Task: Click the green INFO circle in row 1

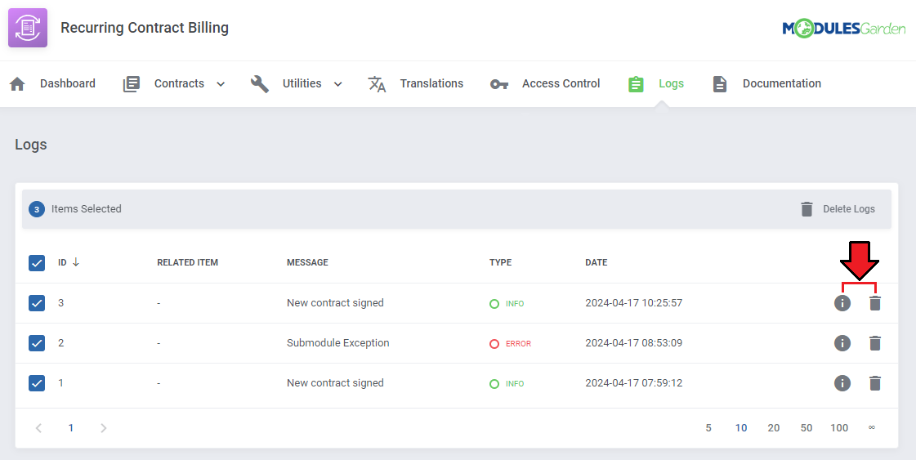Action: [494, 384]
